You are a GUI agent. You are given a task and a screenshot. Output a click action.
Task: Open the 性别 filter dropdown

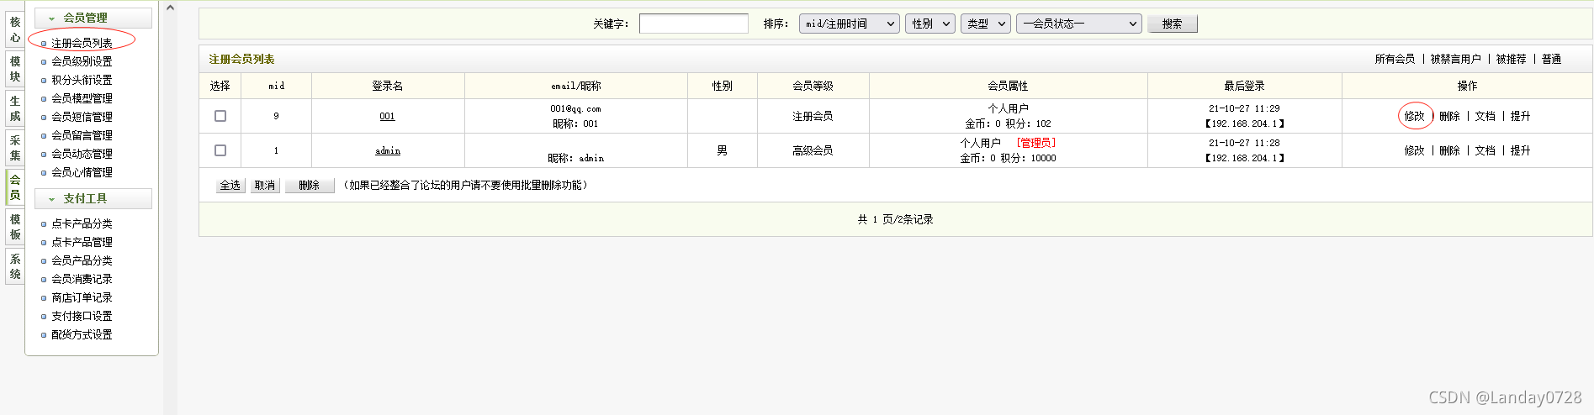tap(929, 24)
